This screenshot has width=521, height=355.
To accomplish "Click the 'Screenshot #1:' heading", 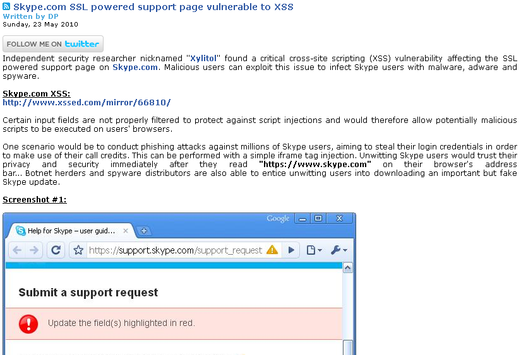I will tap(35, 200).
